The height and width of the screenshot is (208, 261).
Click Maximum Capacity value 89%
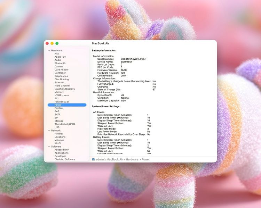pyautogui.click(x=124, y=101)
